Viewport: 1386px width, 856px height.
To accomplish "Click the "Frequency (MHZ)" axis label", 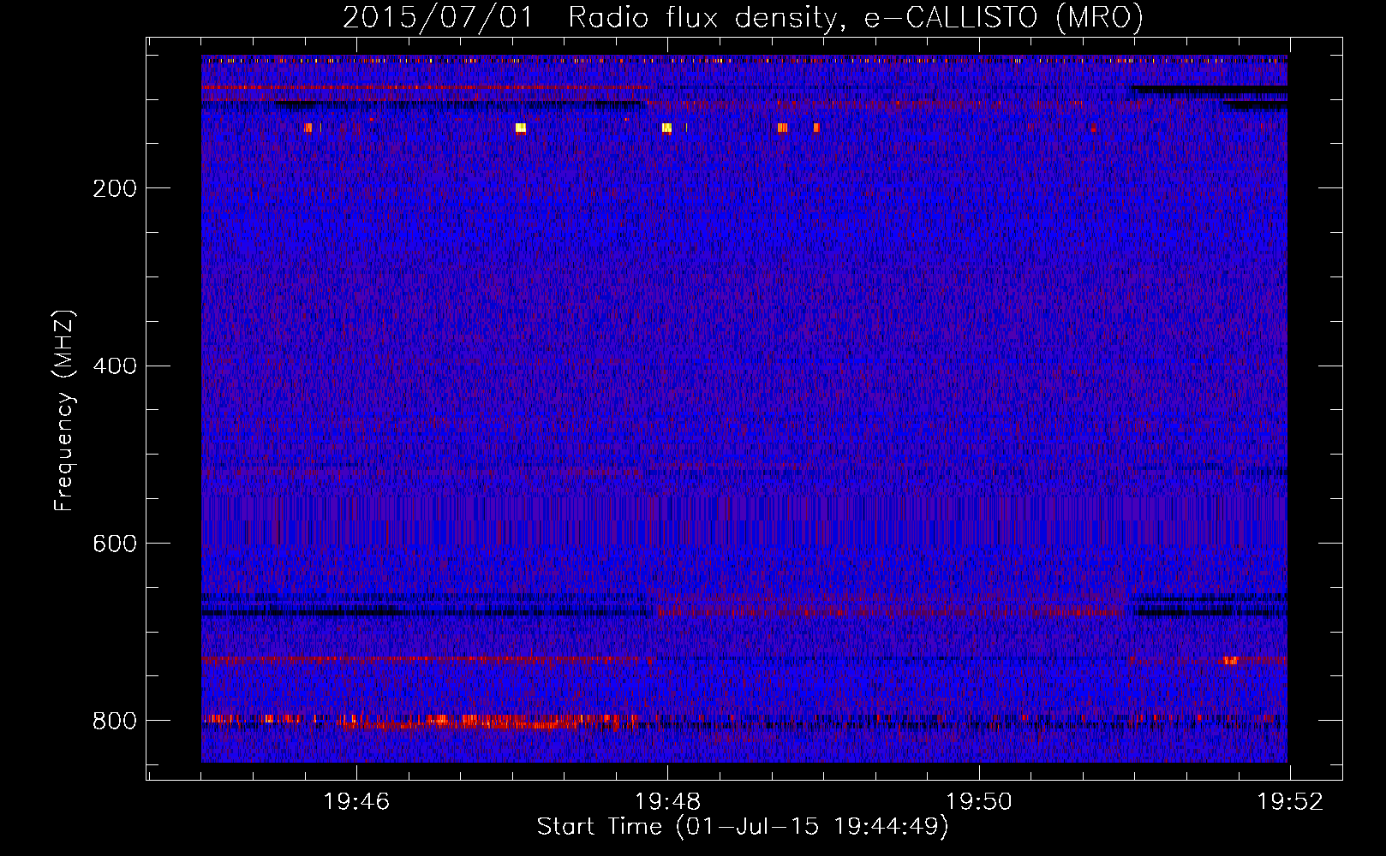I will tap(64, 411).
